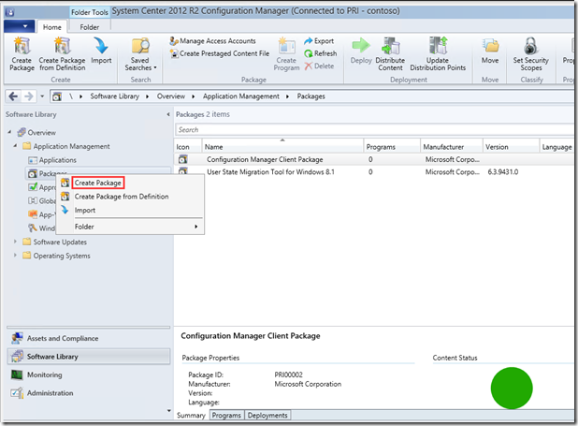The image size is (578, 426).
Task: Select Configuration Manager Client Package row
Action: pos(374,159)
